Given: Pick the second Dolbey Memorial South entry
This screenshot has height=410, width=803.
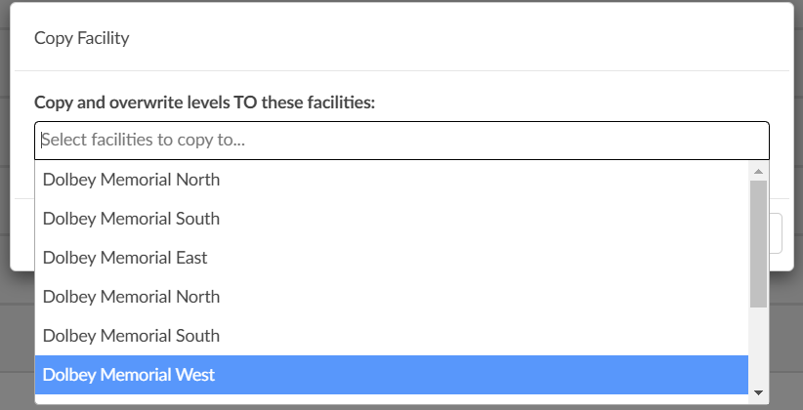Looking at the screenshot, I should pos(392,336).
